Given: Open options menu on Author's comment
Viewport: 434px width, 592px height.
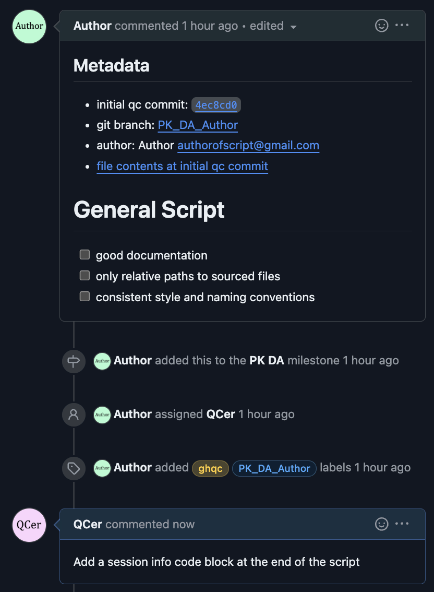Looking at the screenshot, I should [x=402, y=25].
